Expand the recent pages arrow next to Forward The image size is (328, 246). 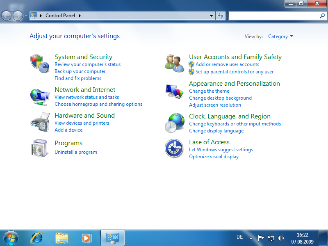point(26,16)
